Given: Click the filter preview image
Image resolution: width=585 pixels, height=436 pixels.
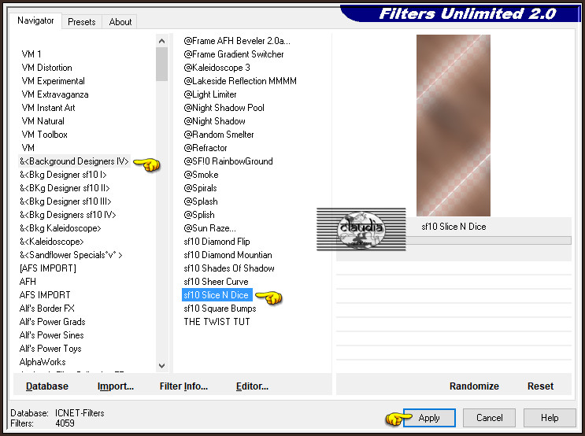Looking at the screenshot, I should [454, 125].
